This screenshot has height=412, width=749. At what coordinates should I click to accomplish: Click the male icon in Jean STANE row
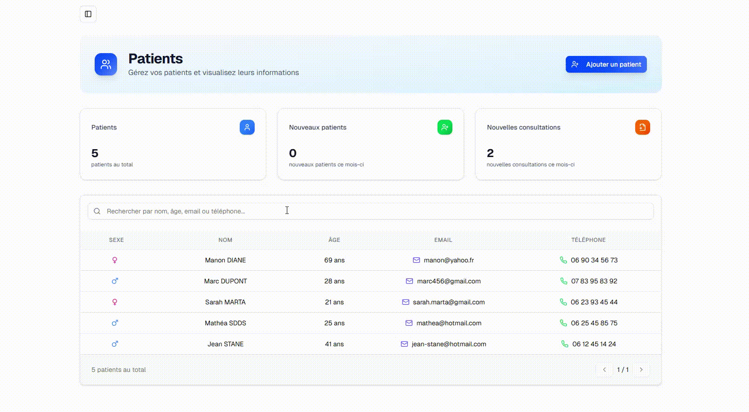tap(115, 344)
